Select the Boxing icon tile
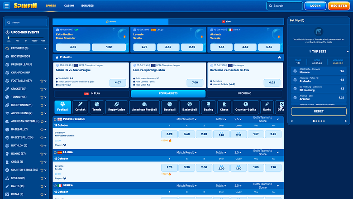Viewport: 353px width, 199px height. point(209,107)
